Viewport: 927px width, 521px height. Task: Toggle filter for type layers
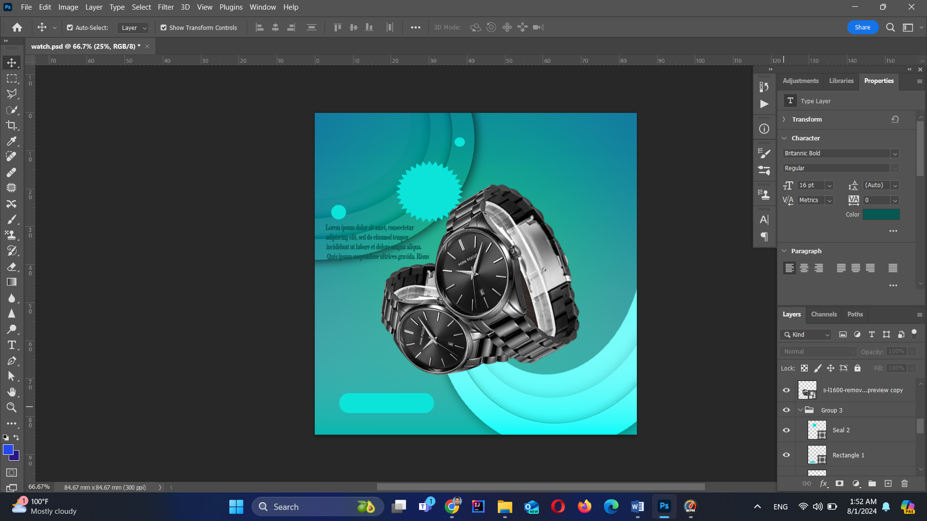(872, 334)
